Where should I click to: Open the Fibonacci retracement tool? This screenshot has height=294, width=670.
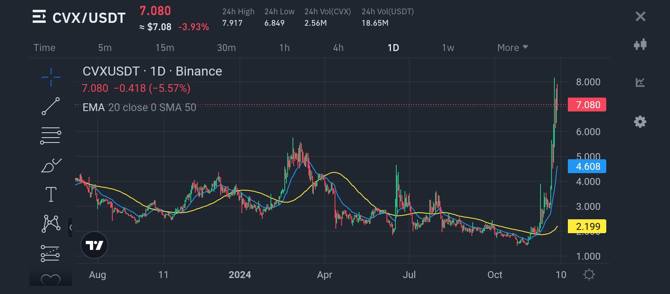(x=51, y=136)
